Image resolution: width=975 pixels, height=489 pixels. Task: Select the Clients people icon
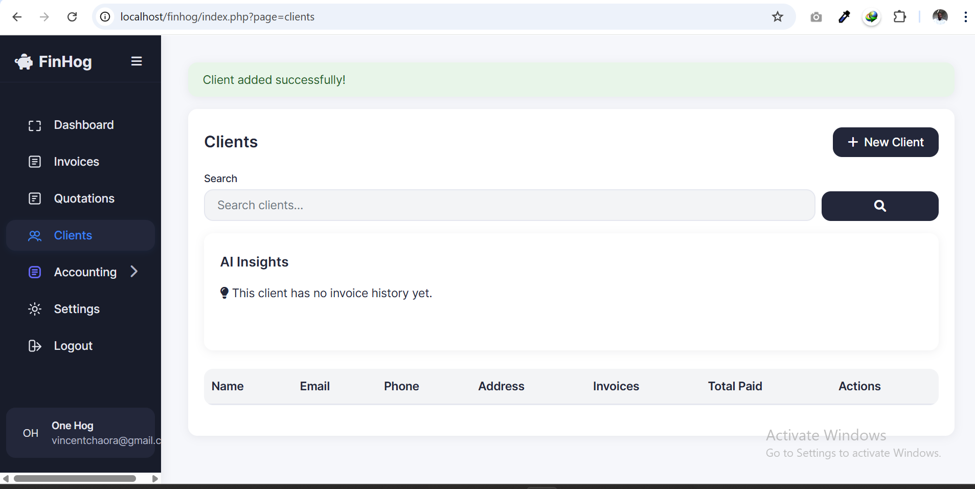(x=35, y=236)
